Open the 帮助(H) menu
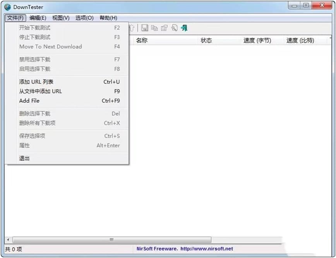The image size is (336, 258). (x=108, y=17)
